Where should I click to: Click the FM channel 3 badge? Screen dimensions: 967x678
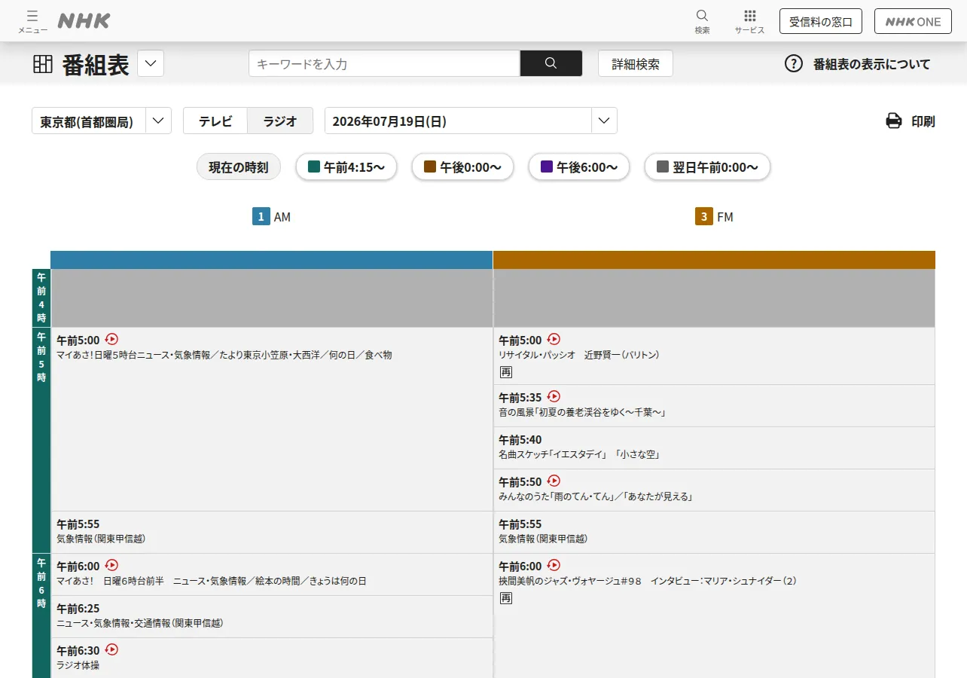pyautogui.click(x=703, y=217)
